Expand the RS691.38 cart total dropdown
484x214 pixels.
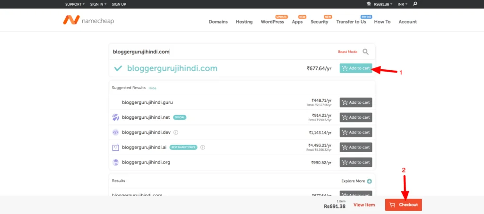383,4
